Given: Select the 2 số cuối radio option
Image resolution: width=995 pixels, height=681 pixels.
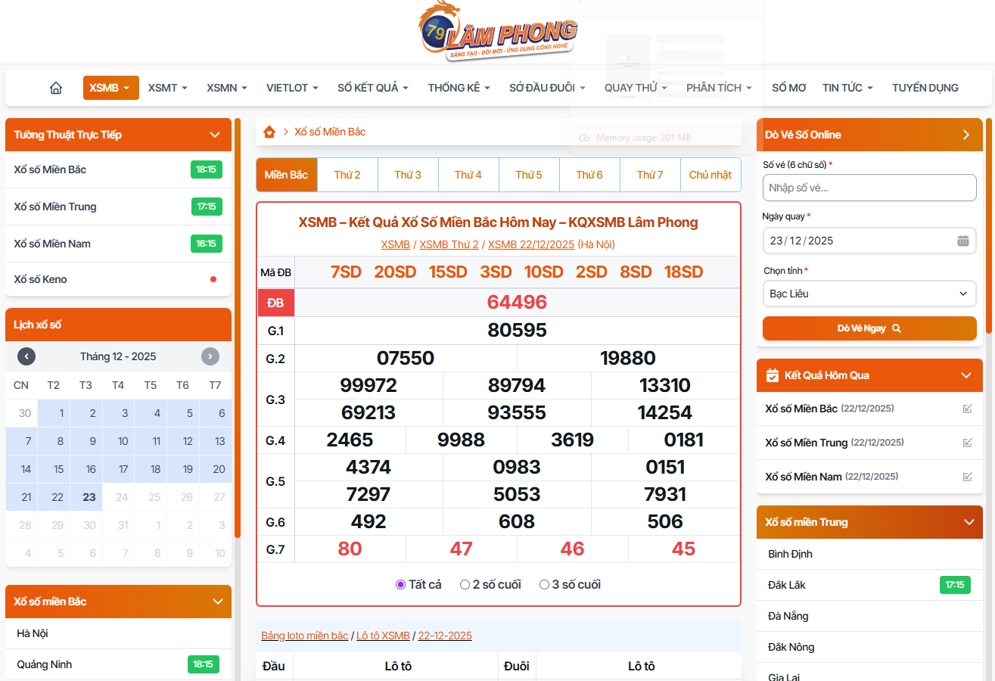Looking at the screenshot, I should pos(465,584).
